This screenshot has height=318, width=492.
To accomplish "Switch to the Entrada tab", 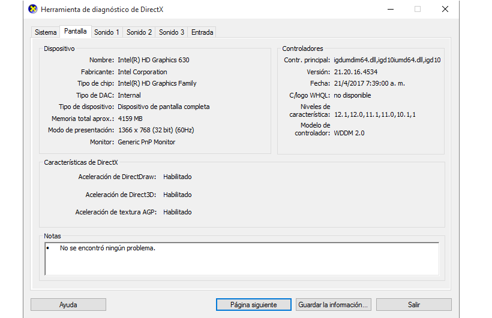I will click(202, 32).
